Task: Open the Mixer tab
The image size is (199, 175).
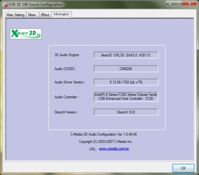Action: (x=33, y=15)
